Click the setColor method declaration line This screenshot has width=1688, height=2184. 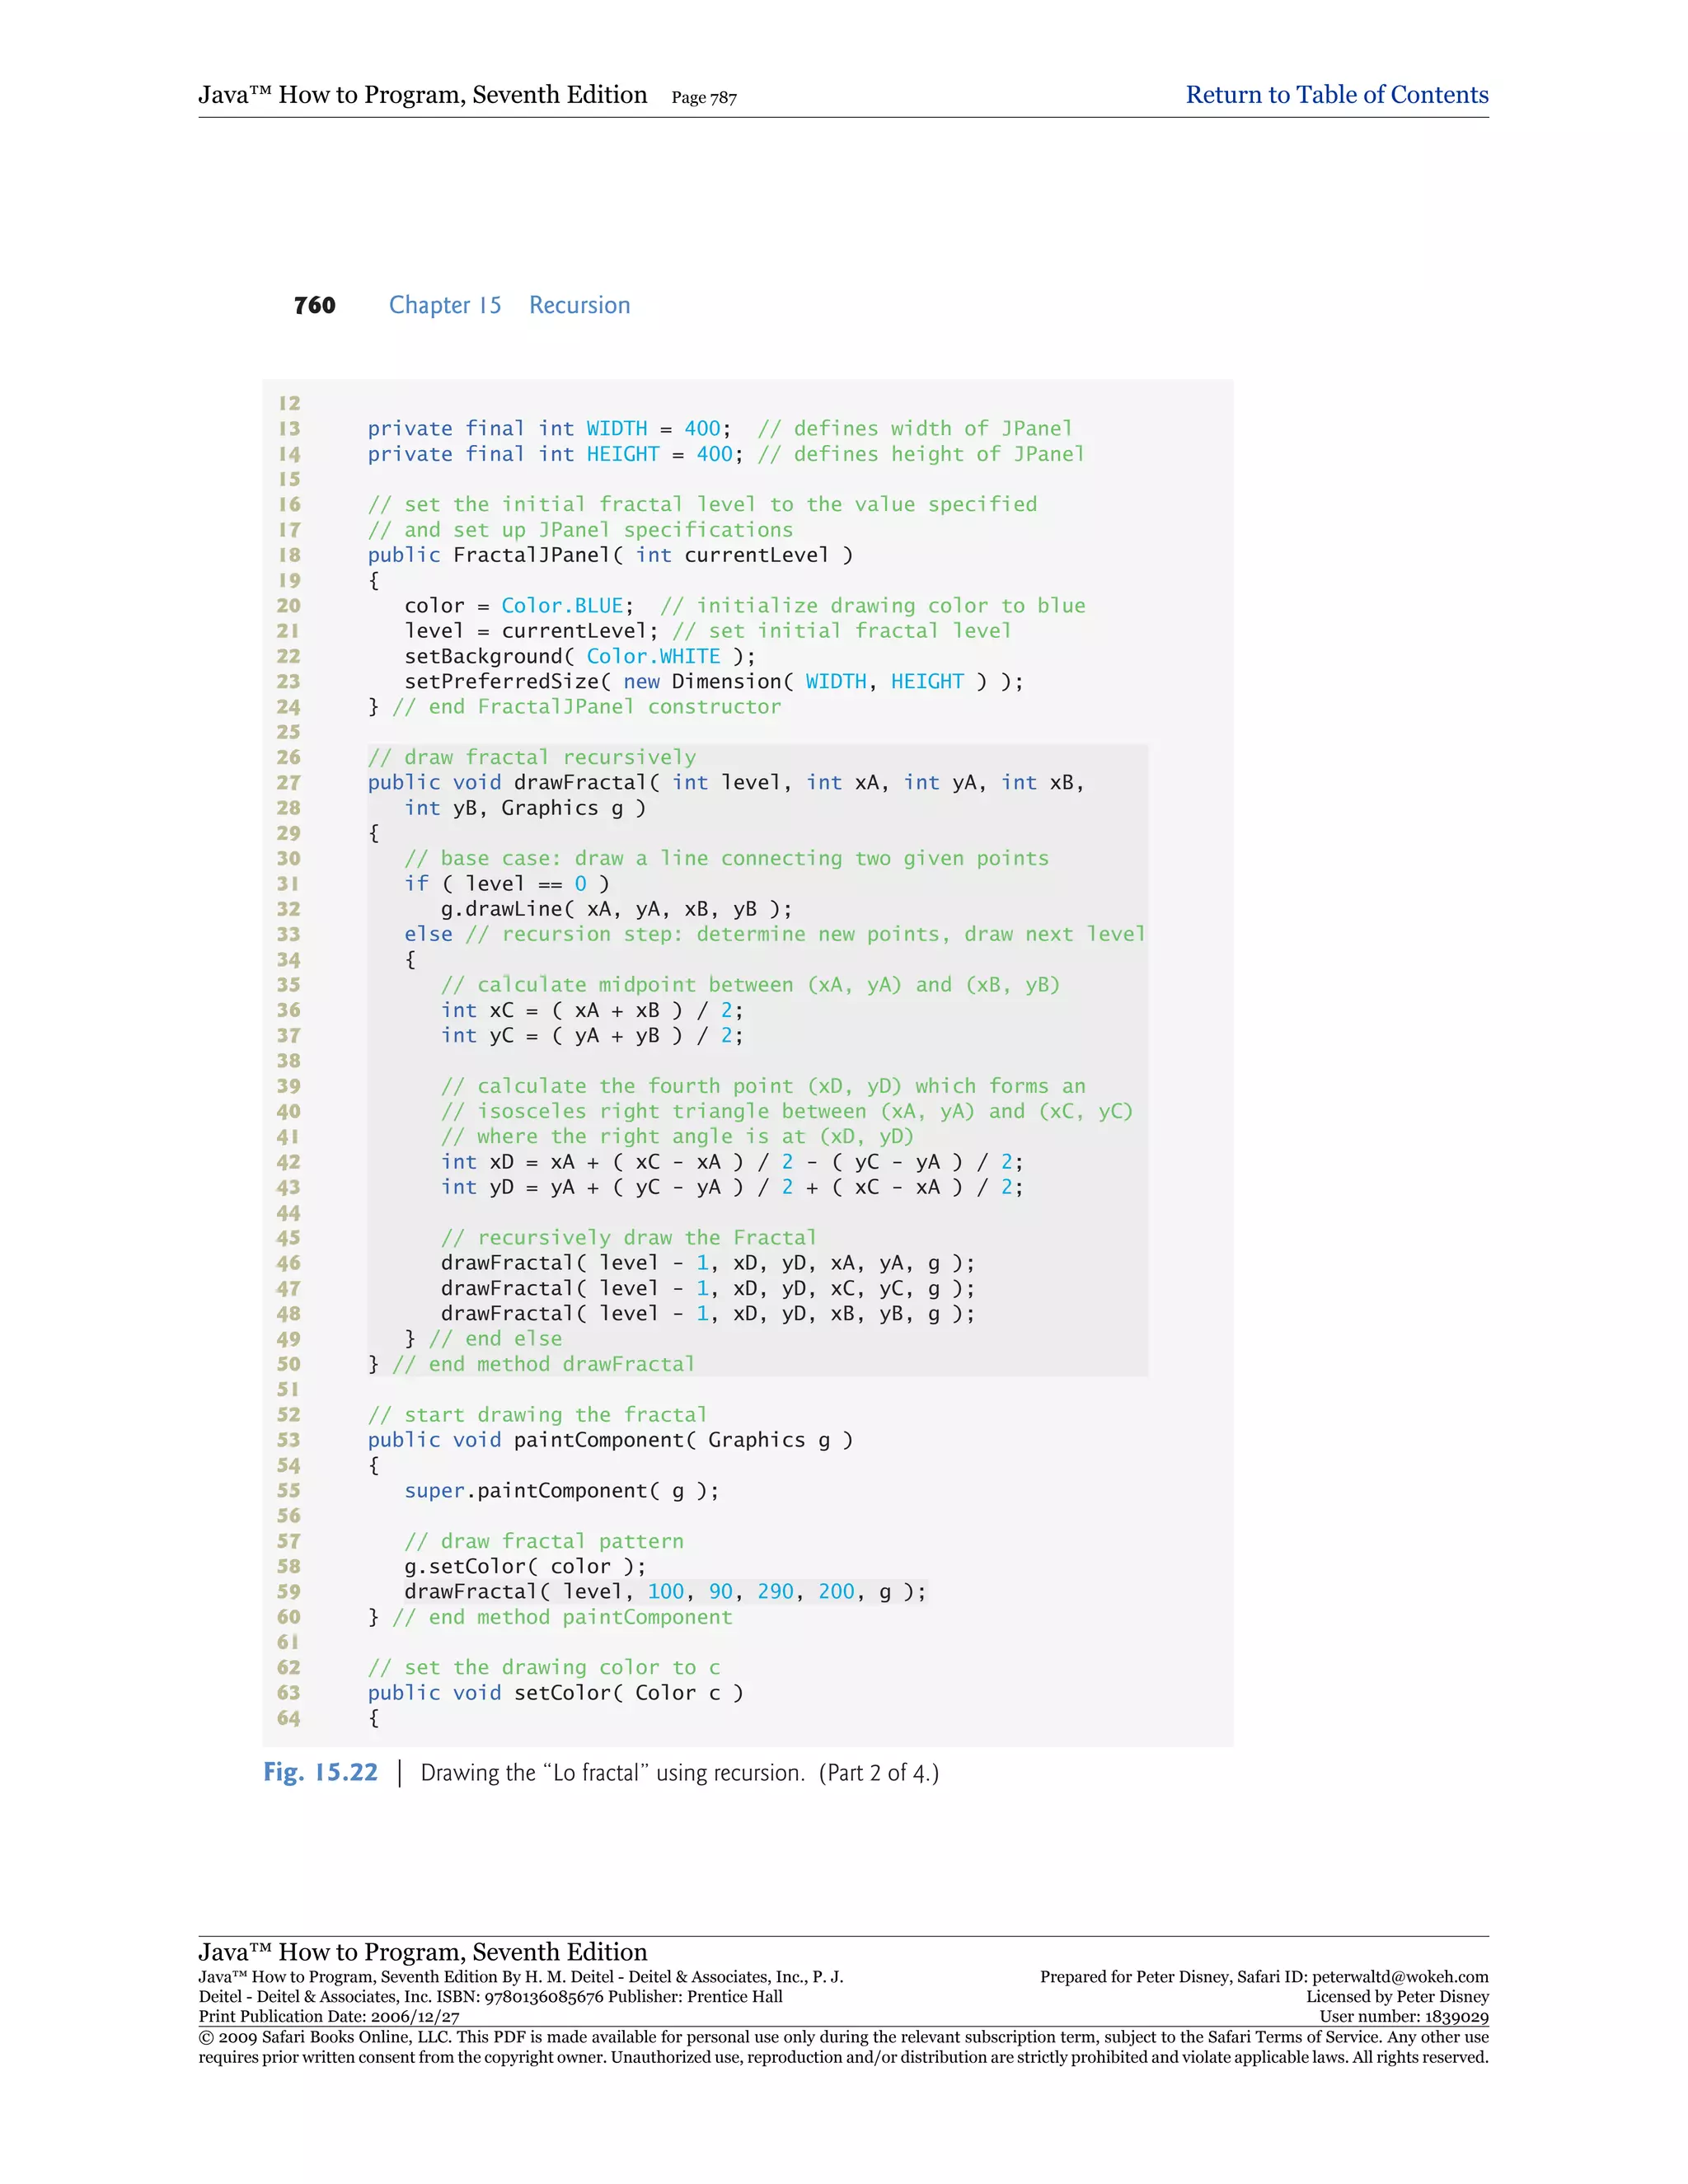pyautogui.click(x=555, y=1693)
